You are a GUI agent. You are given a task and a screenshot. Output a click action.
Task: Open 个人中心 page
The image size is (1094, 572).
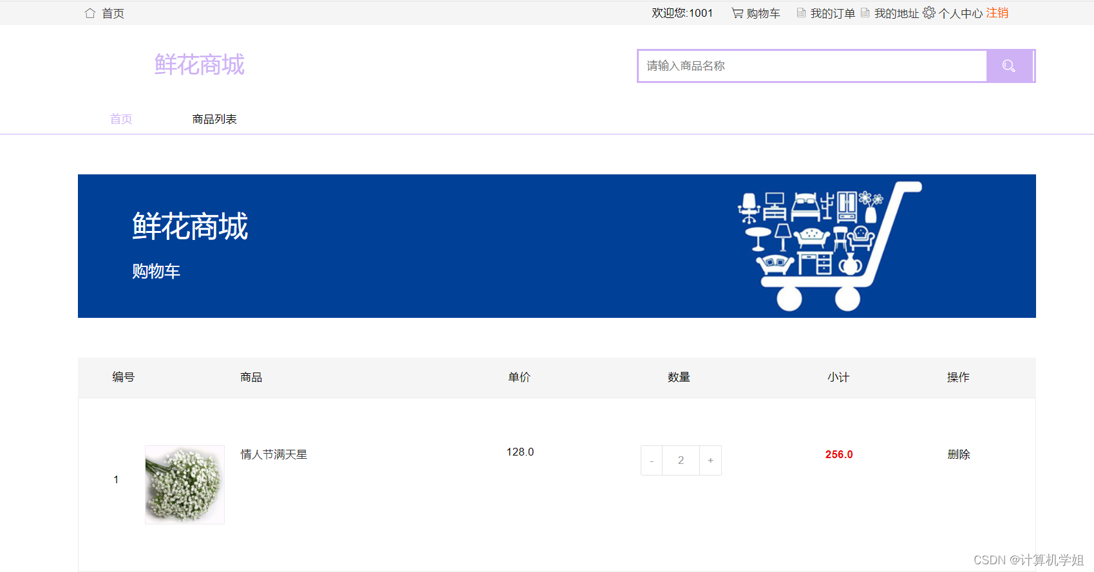pos(961,14)
